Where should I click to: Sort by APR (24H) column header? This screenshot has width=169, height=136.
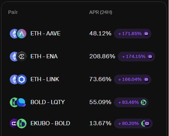[x=101, y=12]
